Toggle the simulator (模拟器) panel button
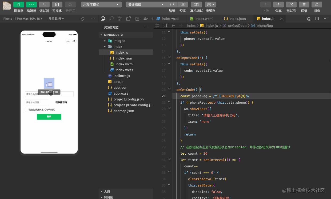 [x=19, y=5]
